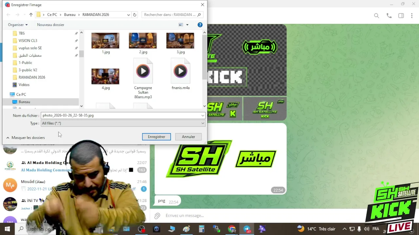
Task: Go forward in the save dialog
Action: [x=17, y=15]
